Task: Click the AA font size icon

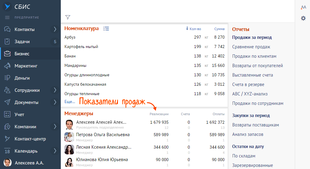Action: pos(303,7)
